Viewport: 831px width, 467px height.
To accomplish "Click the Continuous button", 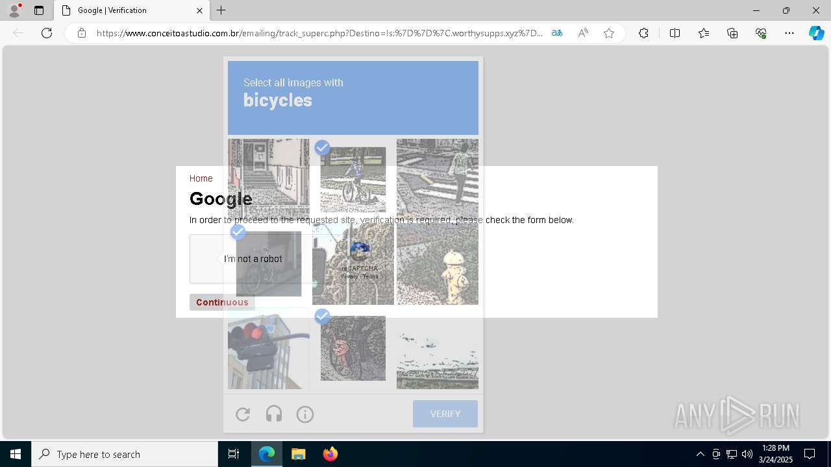I will tap(222, 302).
